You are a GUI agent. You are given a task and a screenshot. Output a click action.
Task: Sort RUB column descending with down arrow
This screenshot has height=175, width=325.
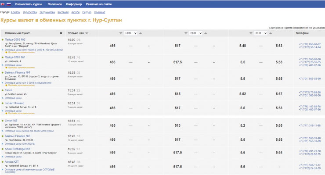(251, 33)
